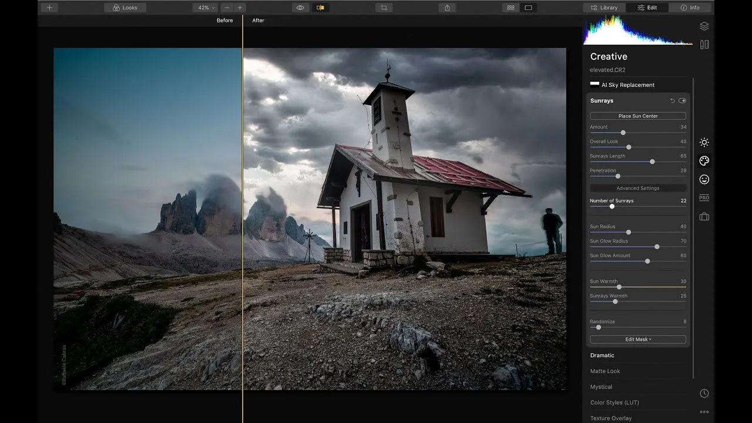This screenshot has height=423, width=752.
Task: Open the Layers panel icon
Action: pos(704,26)
